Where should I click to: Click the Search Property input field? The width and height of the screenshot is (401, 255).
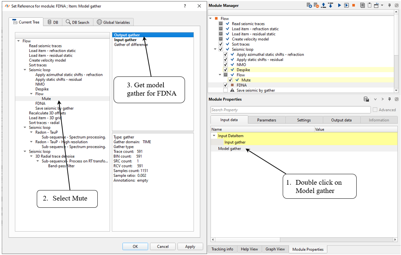pyautogui.click(x=290, y=110)
